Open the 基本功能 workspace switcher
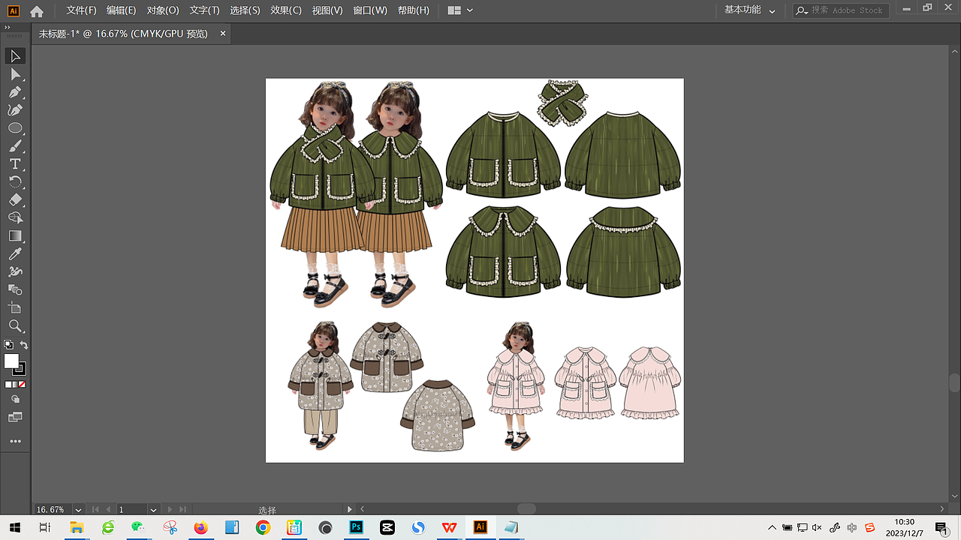 point(748,10)
